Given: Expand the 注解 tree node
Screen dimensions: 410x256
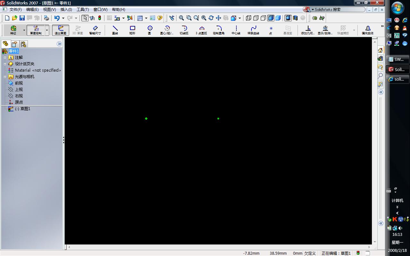Looking at the screenshot, I should pyautogui.click(x=5, y=58).
